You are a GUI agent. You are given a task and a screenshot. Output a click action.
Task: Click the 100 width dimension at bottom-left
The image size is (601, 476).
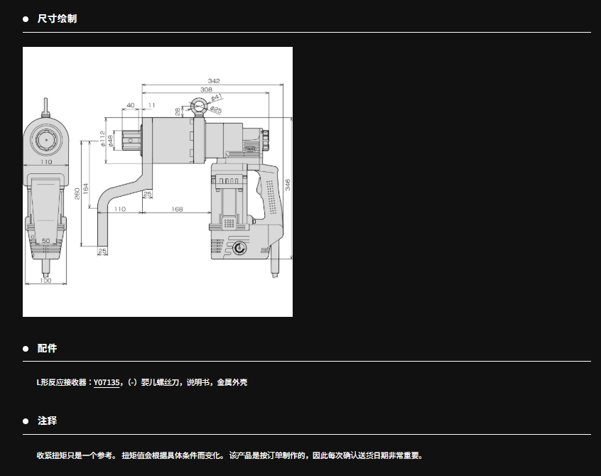(45, 281)
